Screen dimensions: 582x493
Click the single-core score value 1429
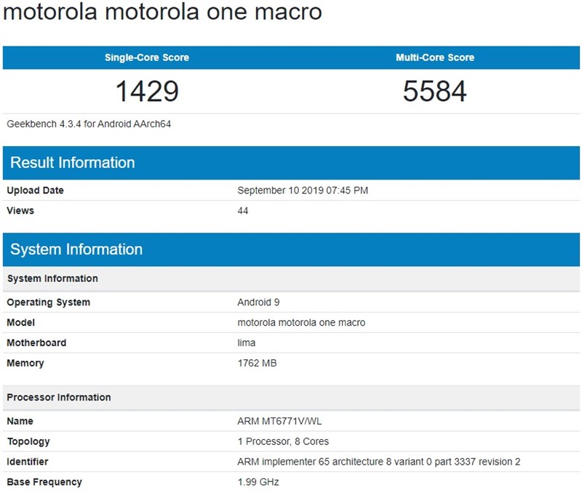click(147, 91)
